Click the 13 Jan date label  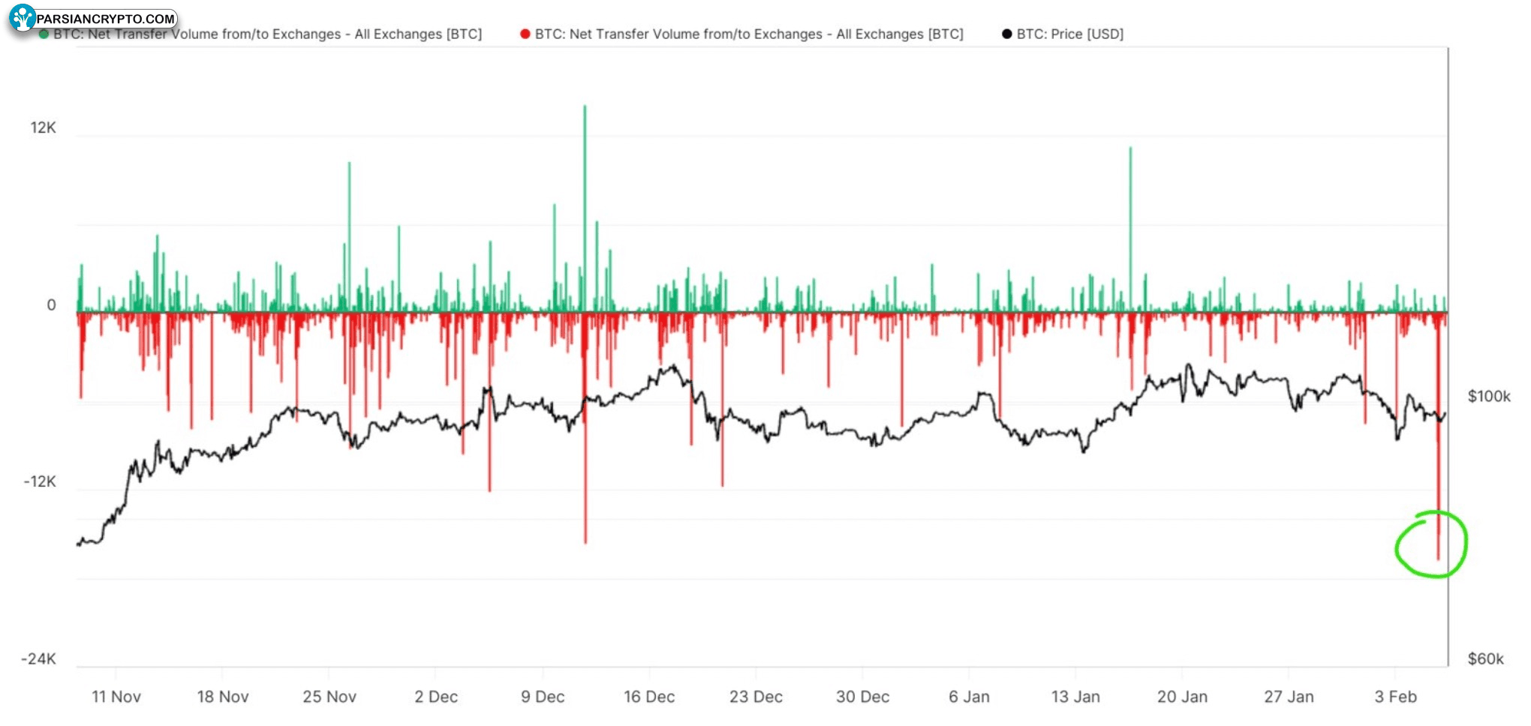tap(1075, 697)
